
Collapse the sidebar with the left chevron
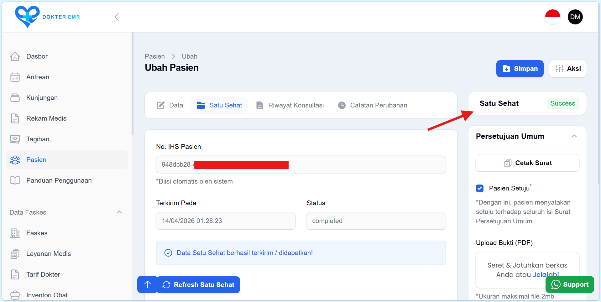(117, 17)
